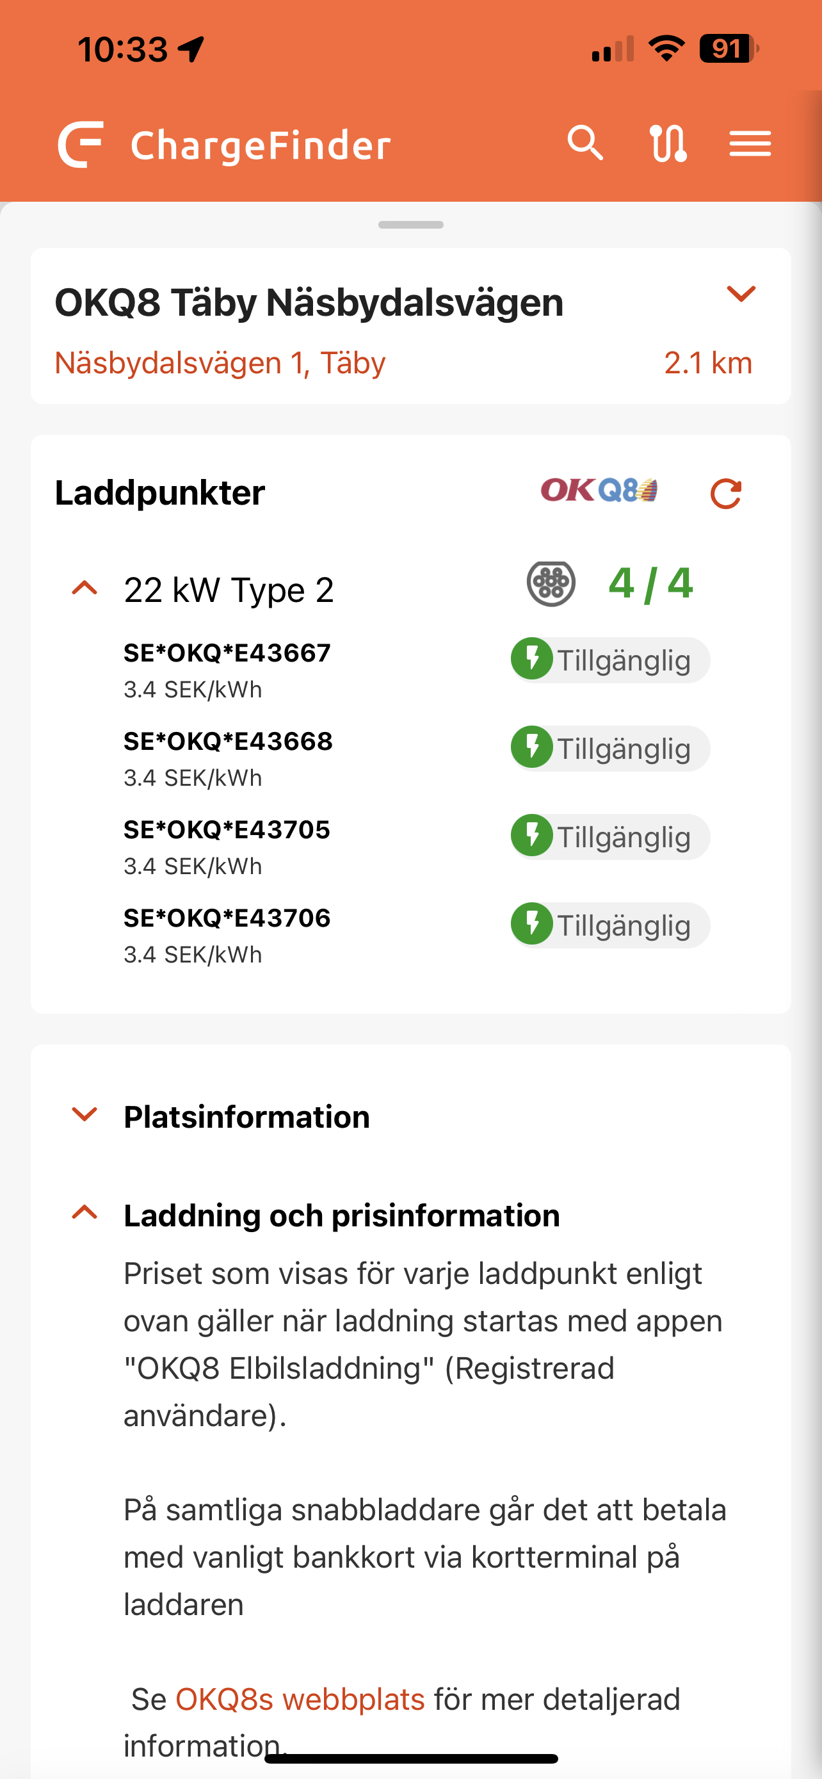Tap the green bolt for E43667
This screenshot has height=1779, width=822.
click(531, 659)
